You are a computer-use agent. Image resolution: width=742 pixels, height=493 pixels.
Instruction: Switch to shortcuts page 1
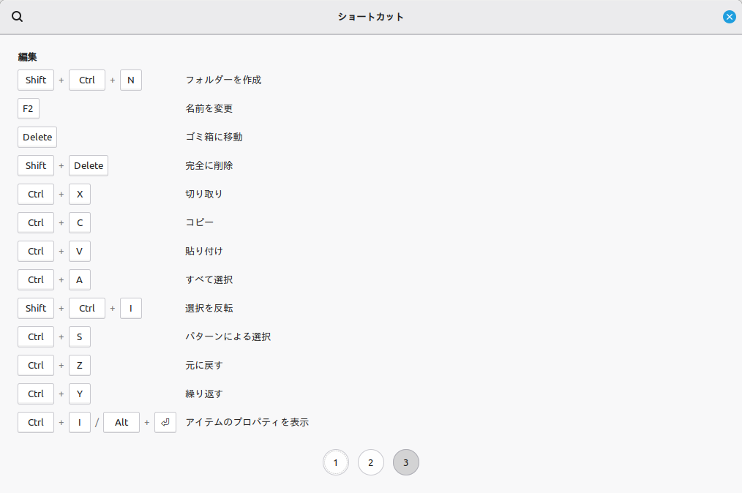pyautogui.click(x=336, y=462)
